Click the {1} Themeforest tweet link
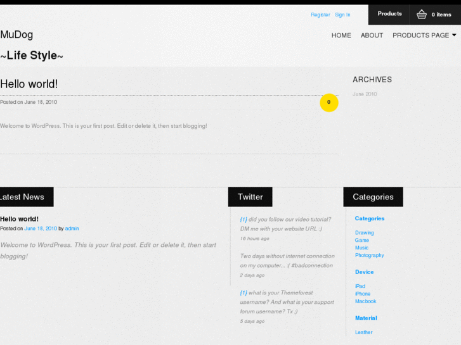Screen dimensions: 461x345 point(243,292)
